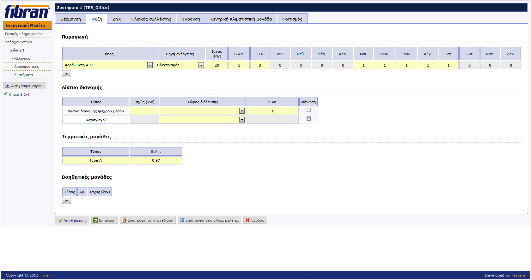Click the Μάι. month value field
The image size is (531, 280).
tap(363, 65)
